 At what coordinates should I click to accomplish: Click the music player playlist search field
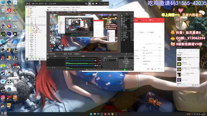(x=153, y=44)
